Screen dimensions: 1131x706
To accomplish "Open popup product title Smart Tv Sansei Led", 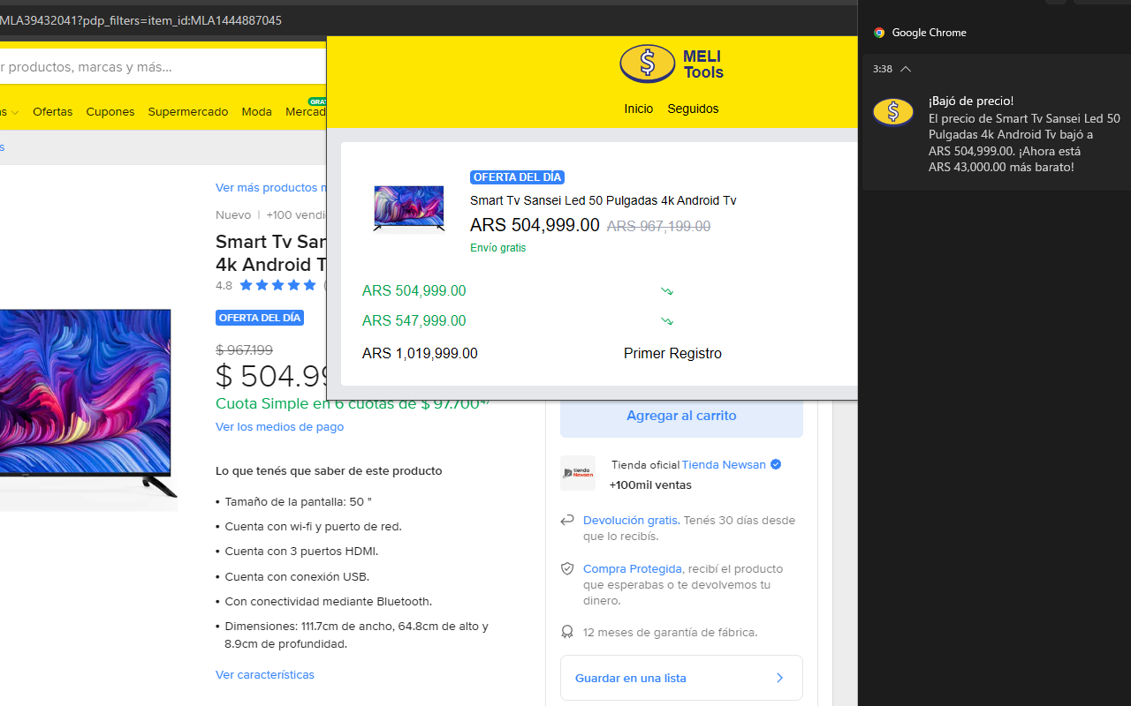I will (603, 200).
